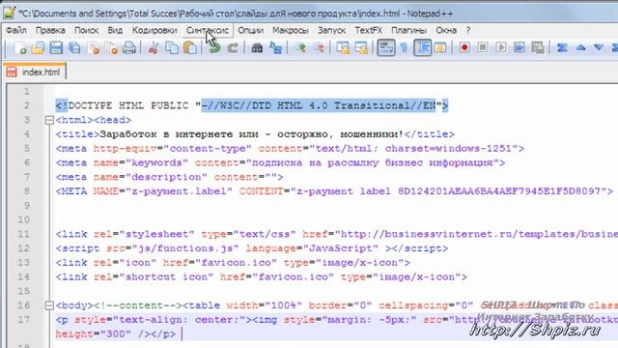Open the Окна menu
618x348 pixels.
pyautogui.click(x=446, y=30)
